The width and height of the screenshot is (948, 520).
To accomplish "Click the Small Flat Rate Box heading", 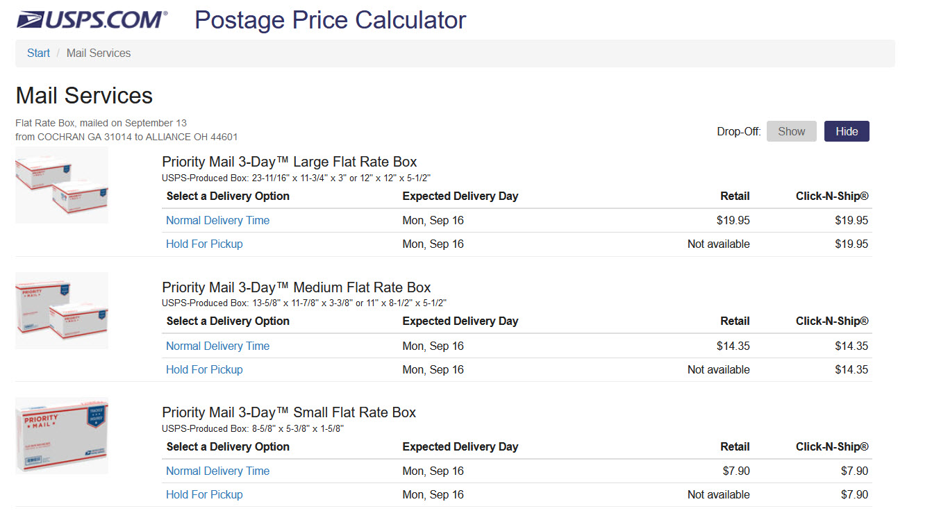I will (x=289, y=412).
